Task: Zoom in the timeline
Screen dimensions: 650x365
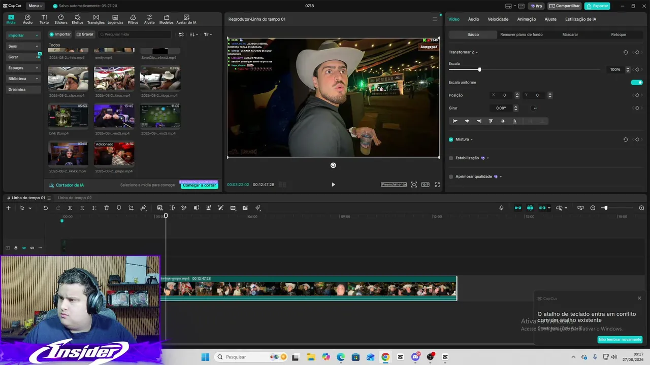Action: (641, 208)
